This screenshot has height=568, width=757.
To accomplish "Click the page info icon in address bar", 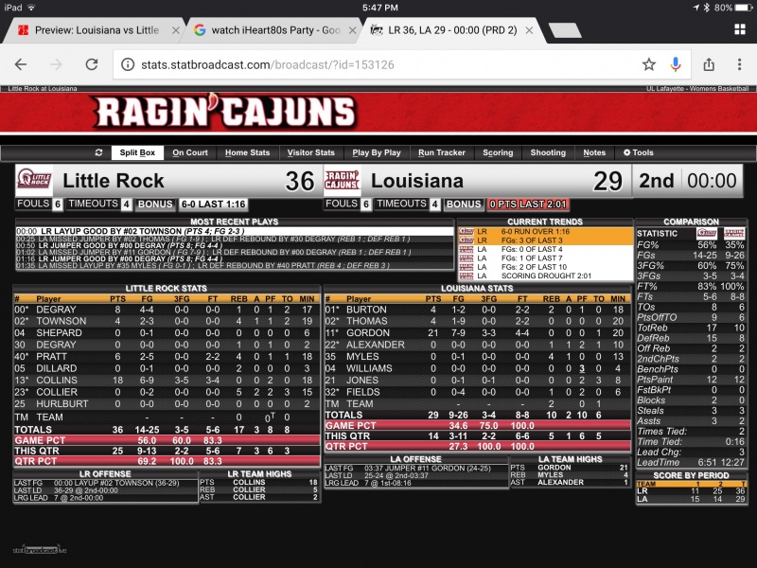I will [129, 64].
